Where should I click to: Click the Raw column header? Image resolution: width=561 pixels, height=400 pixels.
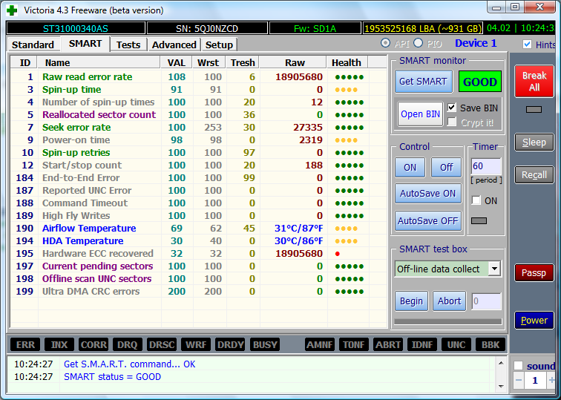294,62
